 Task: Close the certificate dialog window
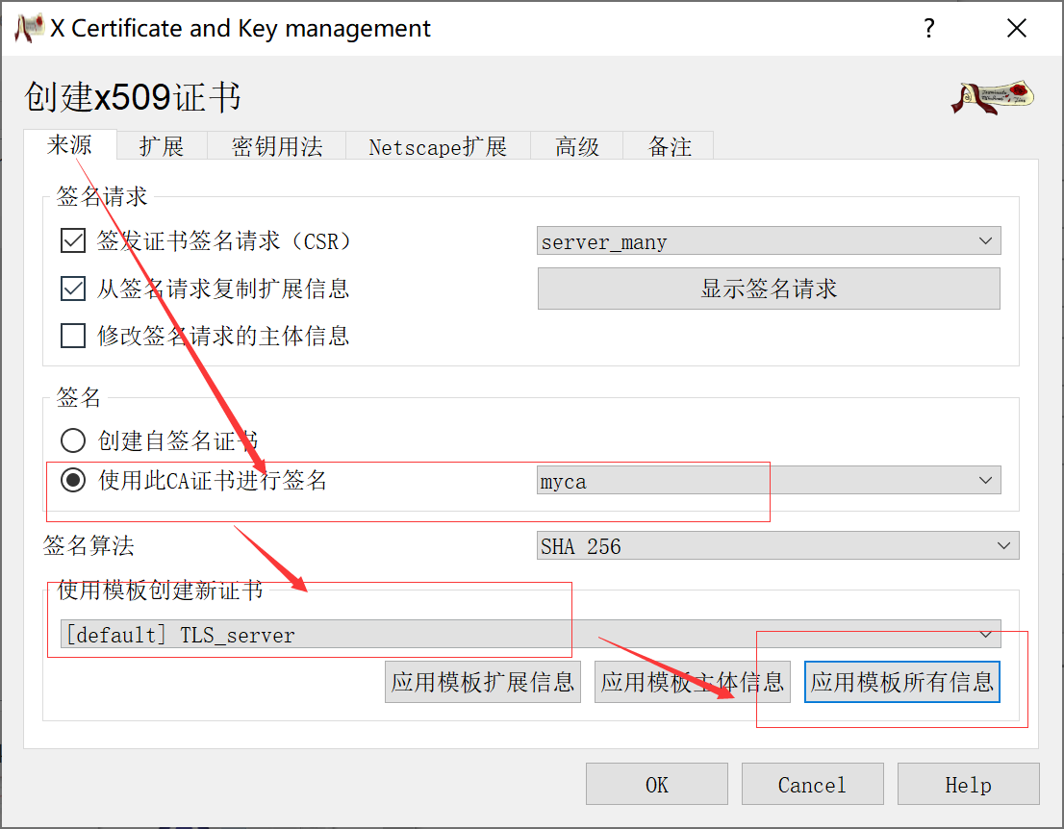[x=1017, y=29]
